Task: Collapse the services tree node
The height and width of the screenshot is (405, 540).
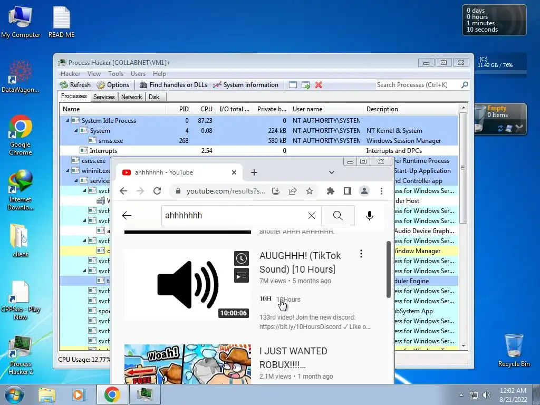Action: coord(76,180)
